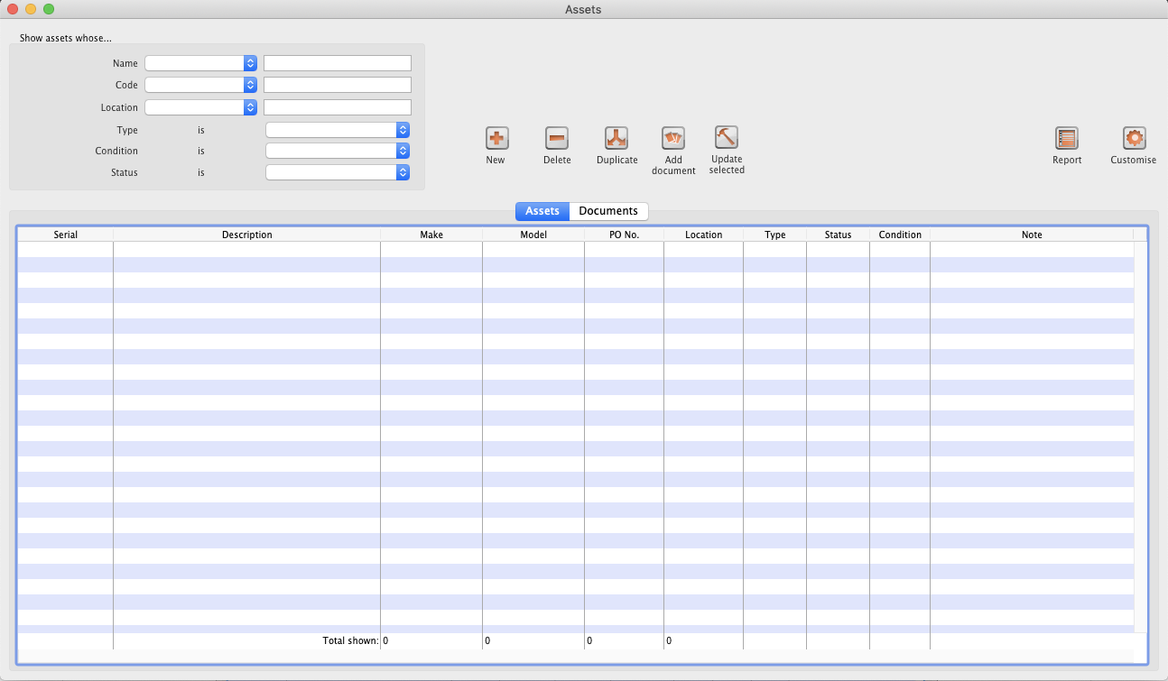
Task: Click the Update selected hammer icon
Action: click(x=727, y=137)
